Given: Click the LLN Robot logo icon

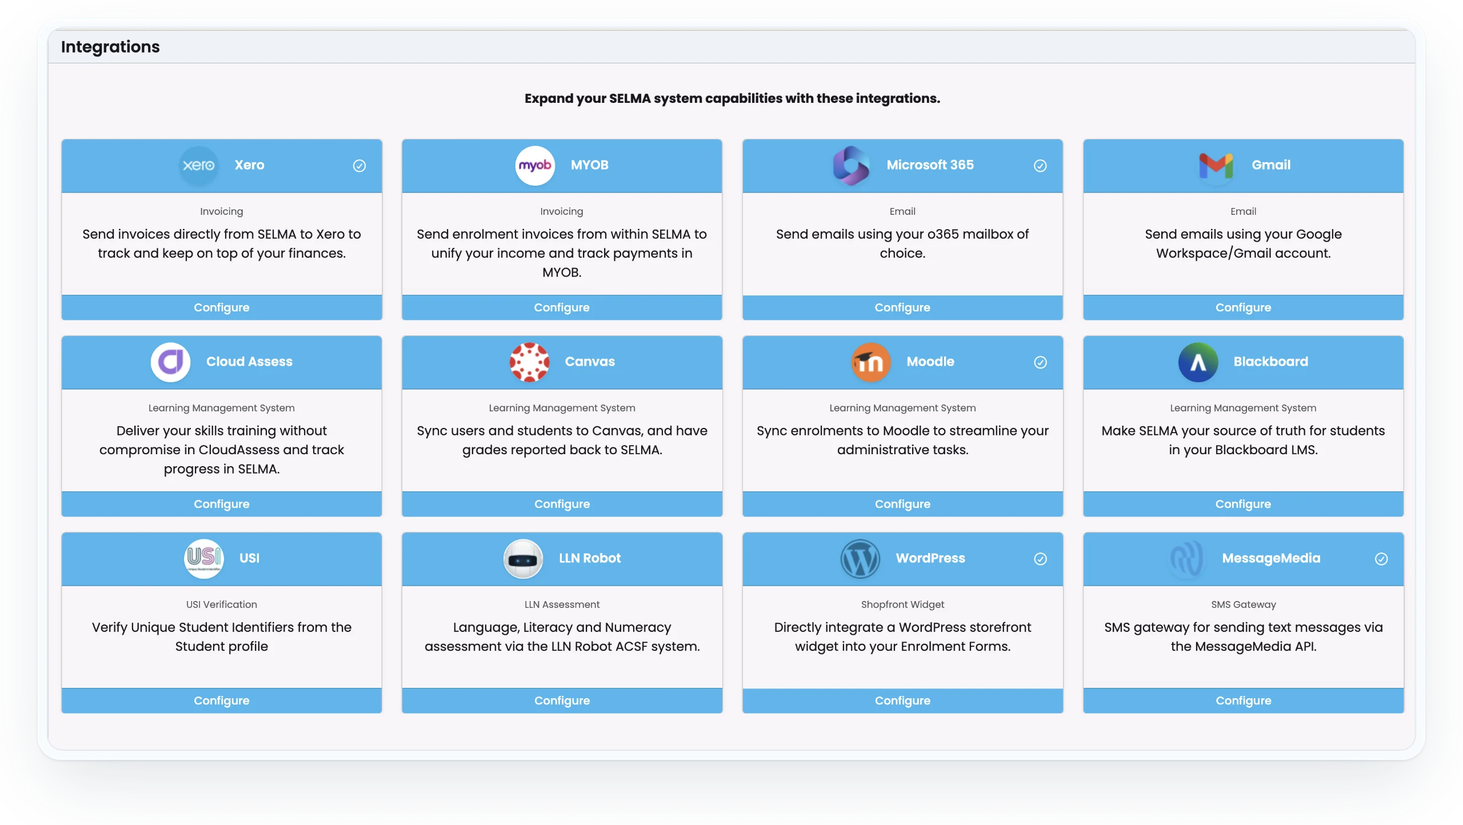Looking at the screenshot, I should click(523, 558).
